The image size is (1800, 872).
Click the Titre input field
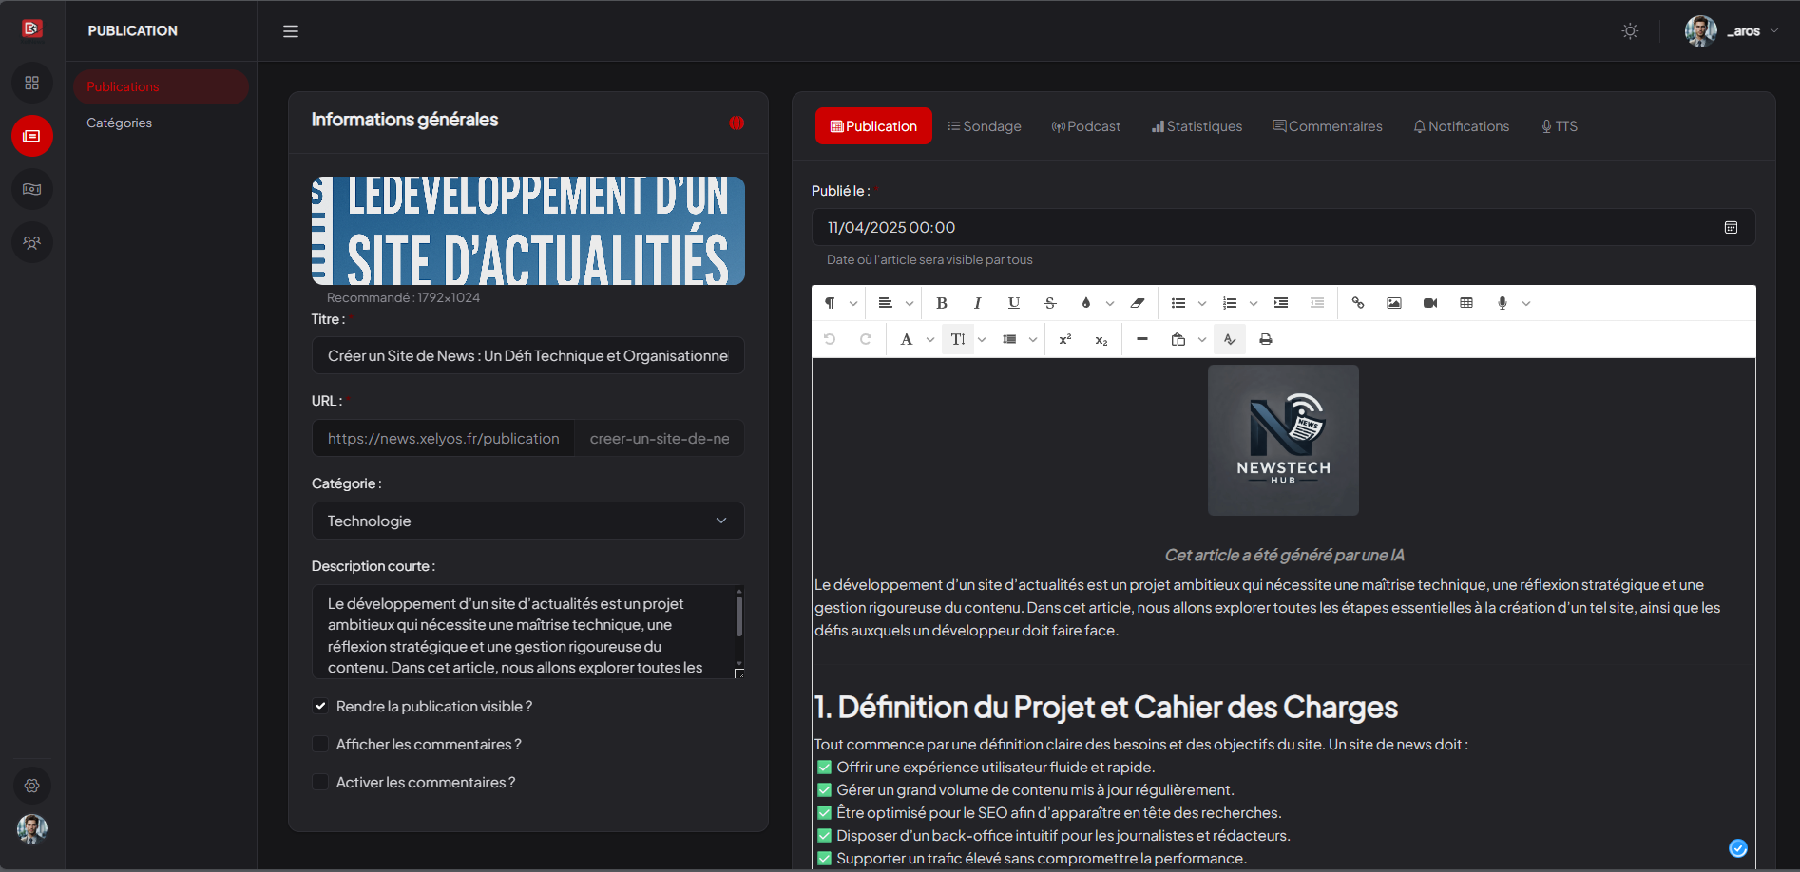(x=527, y=356)
